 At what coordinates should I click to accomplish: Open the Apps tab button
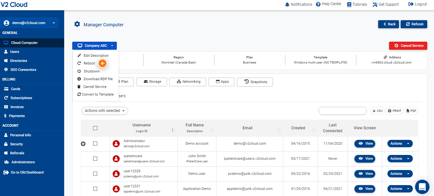[x=221, y=82]
